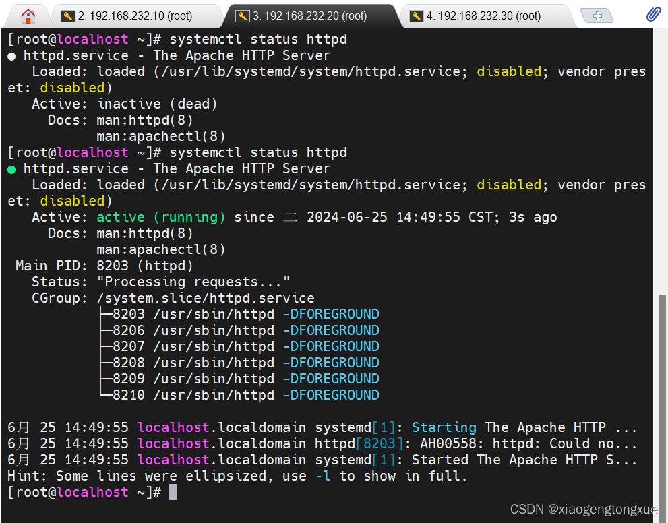The image size is (668, 523).
Task: Switch to tab 4. 192.168.232.30 (root)
Action: (x=483, y=16)
